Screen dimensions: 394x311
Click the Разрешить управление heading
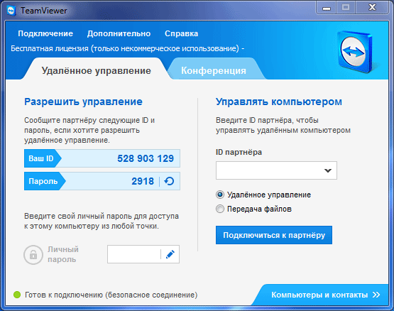pyautogui.click(x=83, y=102)
